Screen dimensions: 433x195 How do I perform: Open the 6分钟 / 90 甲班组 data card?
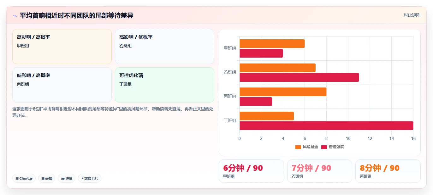pos(251,171)
